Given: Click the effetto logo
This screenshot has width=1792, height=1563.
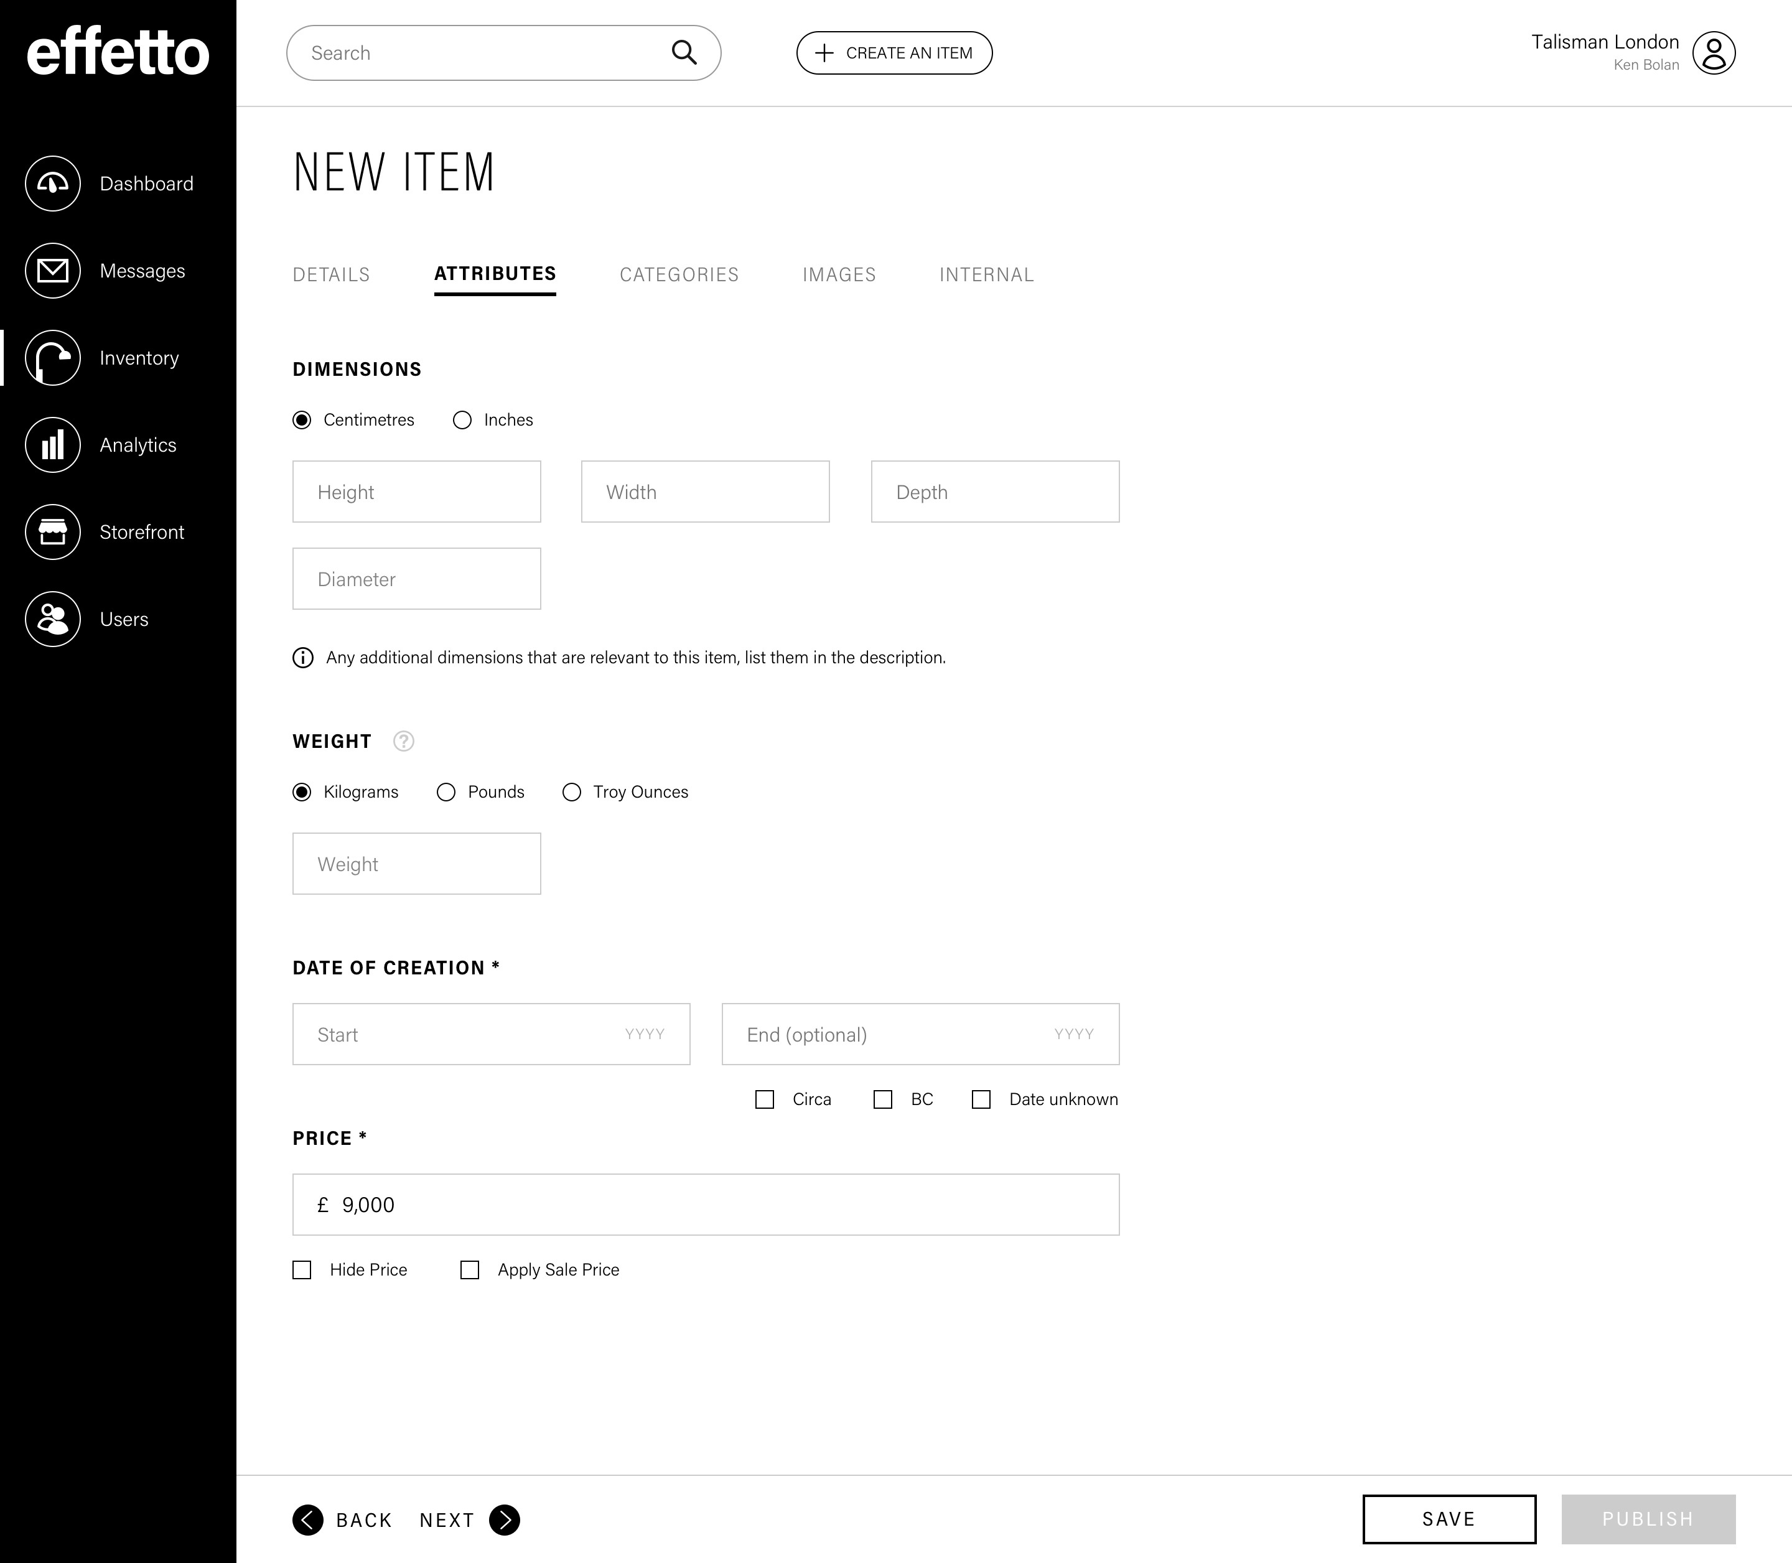Looking at the screenshot, I should [x=118, y=52].
